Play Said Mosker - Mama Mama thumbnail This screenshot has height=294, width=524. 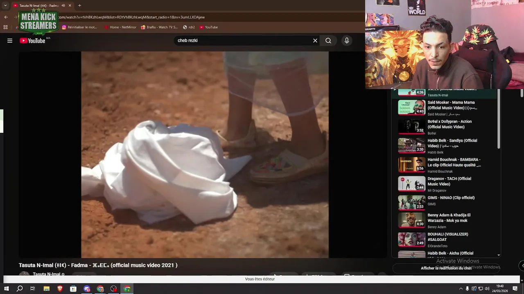(x=412, y=107)
